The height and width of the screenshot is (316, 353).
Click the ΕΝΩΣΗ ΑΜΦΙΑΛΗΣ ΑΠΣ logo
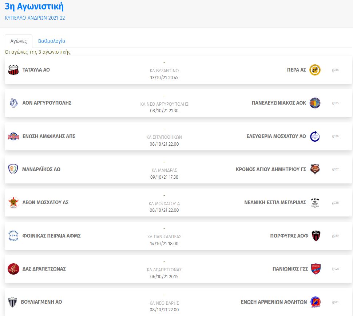pos(13,136)
